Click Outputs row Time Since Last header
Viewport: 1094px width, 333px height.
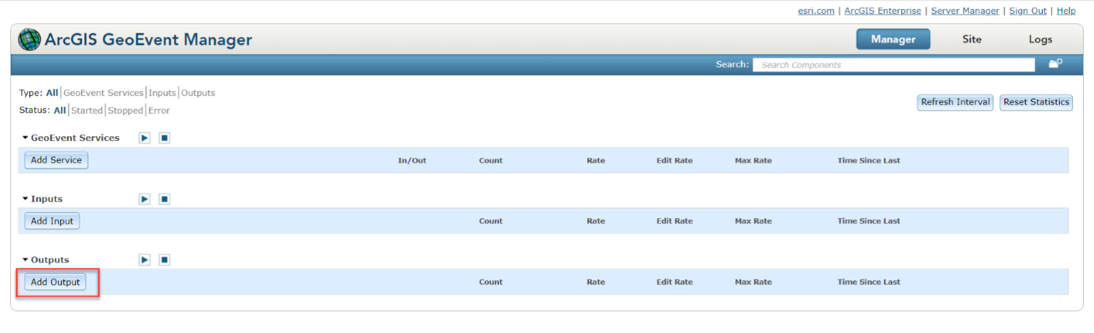(x=869, y=282)
